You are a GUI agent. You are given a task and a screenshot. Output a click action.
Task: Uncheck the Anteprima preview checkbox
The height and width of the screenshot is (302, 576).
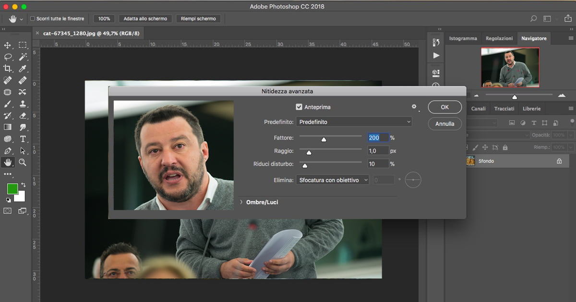[299, 107]
